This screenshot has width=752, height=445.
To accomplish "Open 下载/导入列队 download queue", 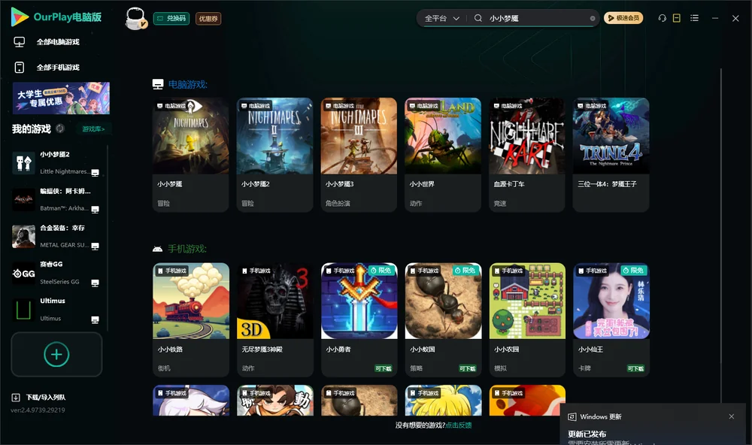I will coord(38,397).
